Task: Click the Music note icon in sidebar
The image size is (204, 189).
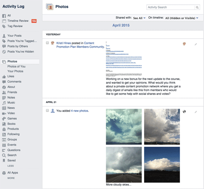Action: (4, 103)
